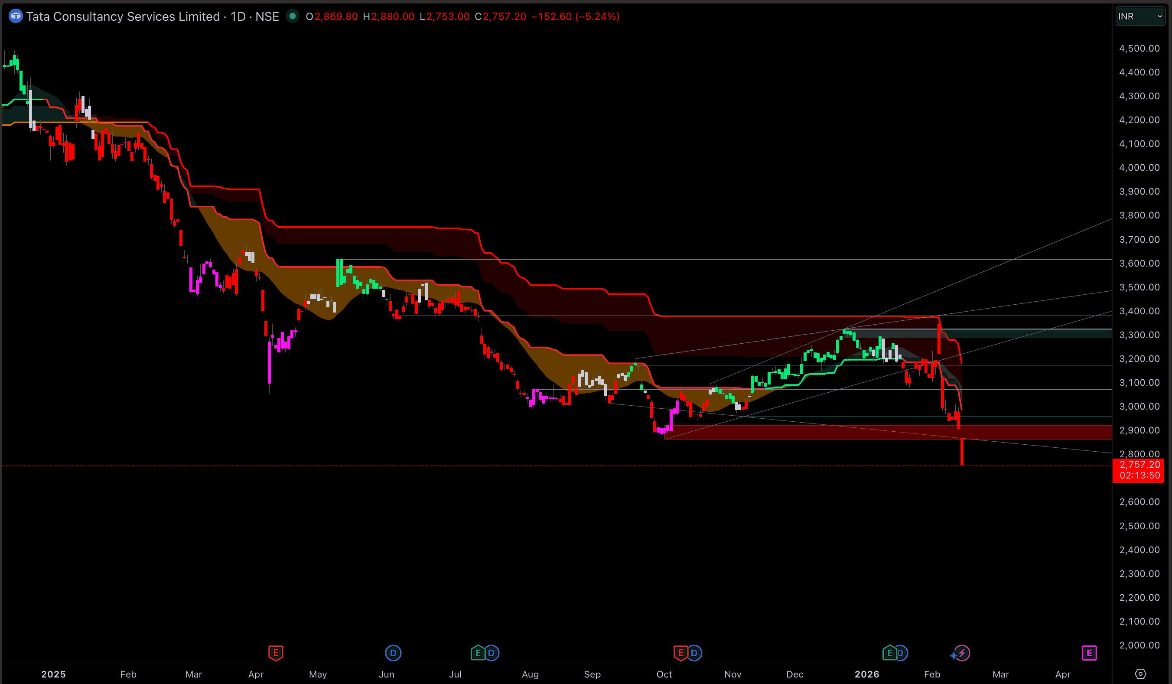Click the NSE exchange label
Image resolution: width=1172 pixels, height=684 pixels.
(267, 17)
